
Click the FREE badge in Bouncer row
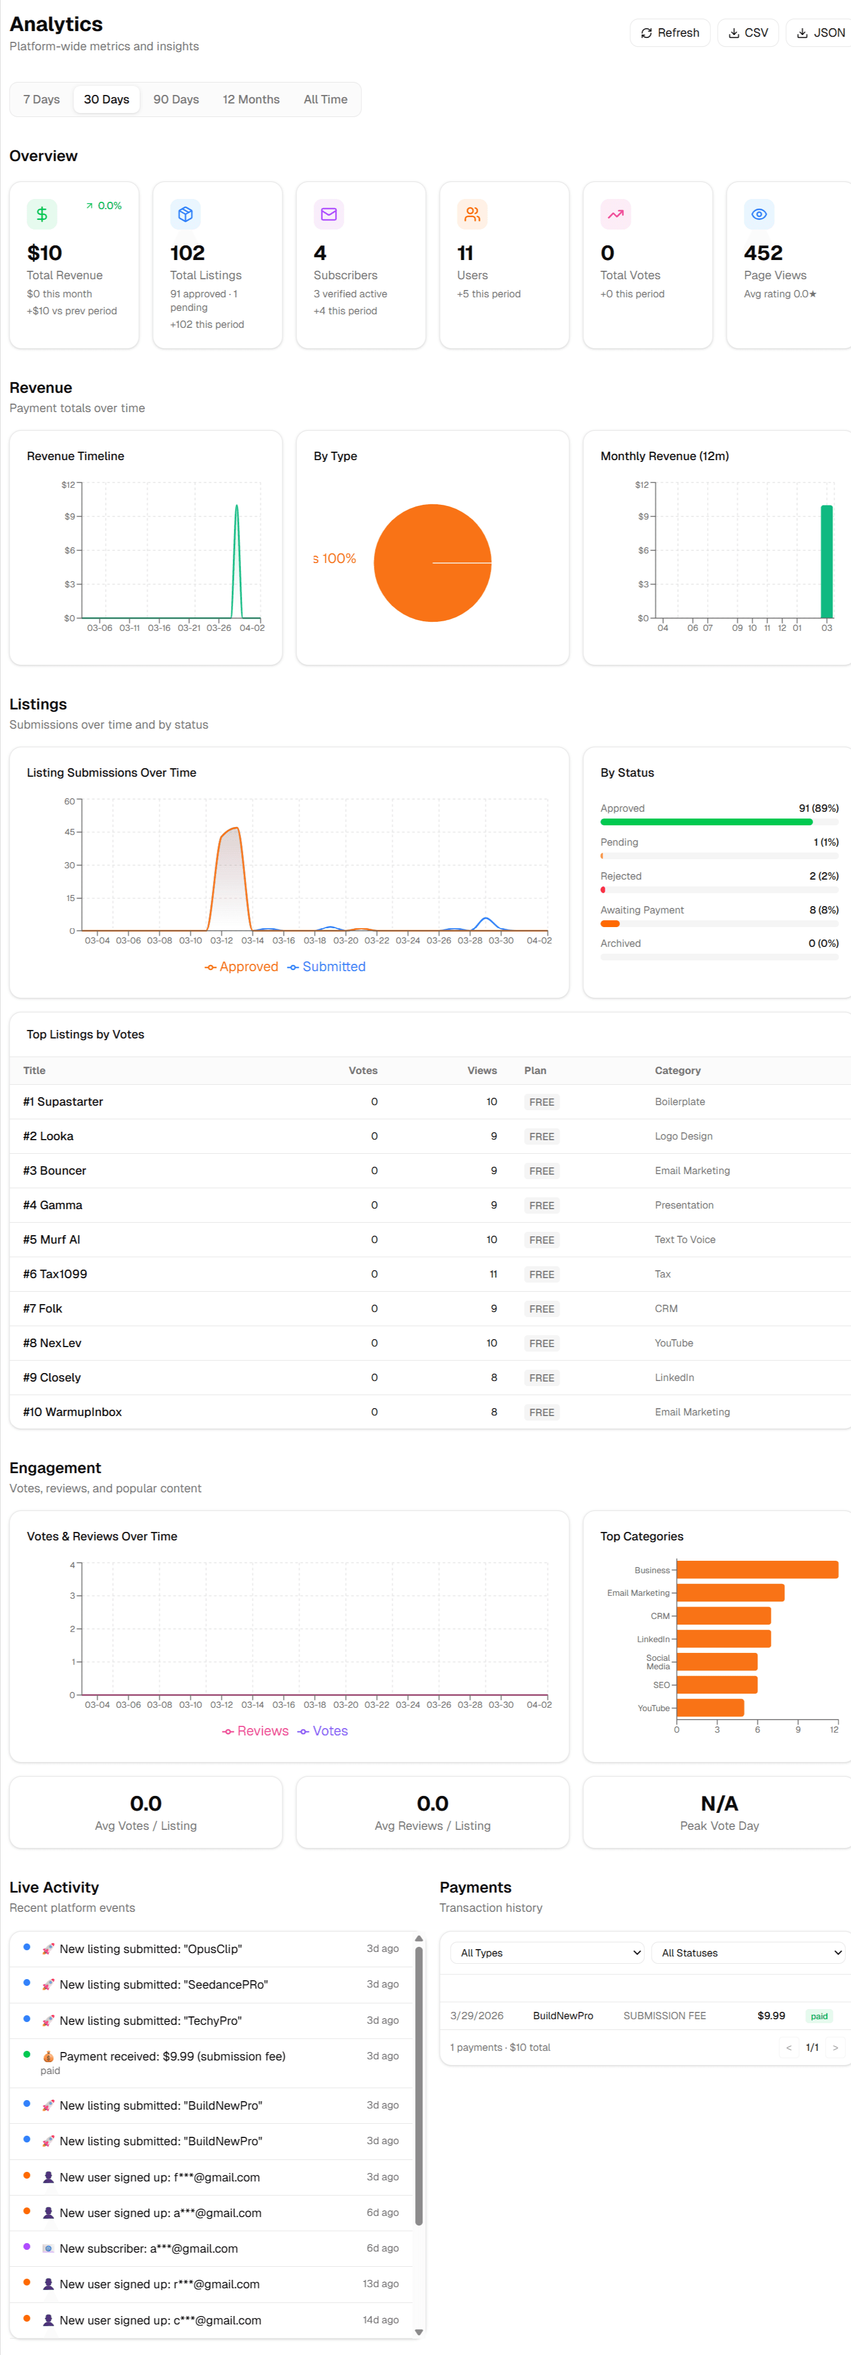point(542,1171)
